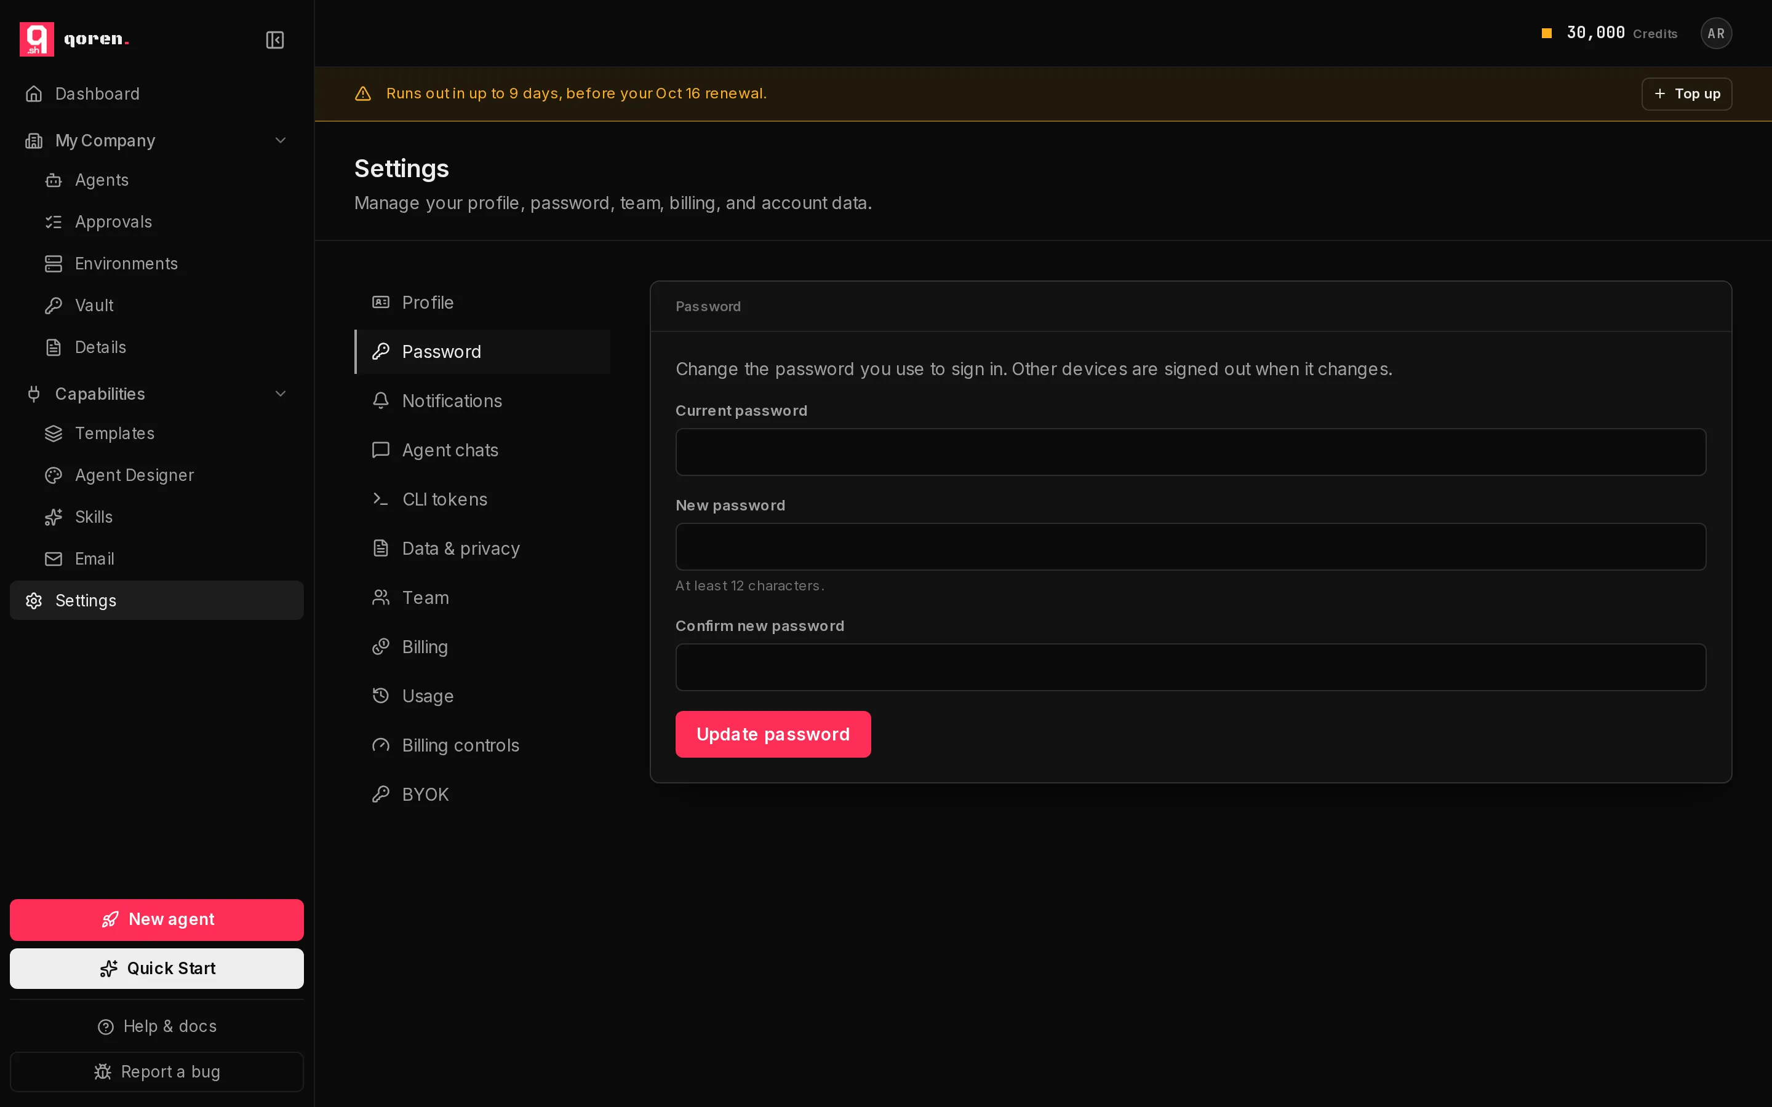Open the Agent chats settings tab
The image size is (1772, 1107).
pyautogui.click(x=482, y=450)
